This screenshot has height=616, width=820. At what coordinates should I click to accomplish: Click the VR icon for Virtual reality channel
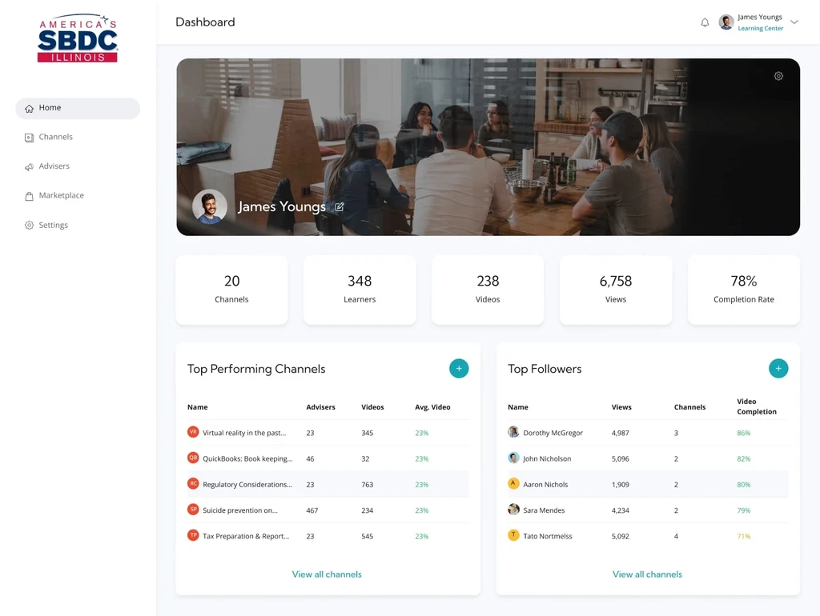coord(192,433)
